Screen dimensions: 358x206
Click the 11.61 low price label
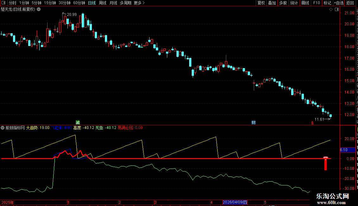point(319,119)
